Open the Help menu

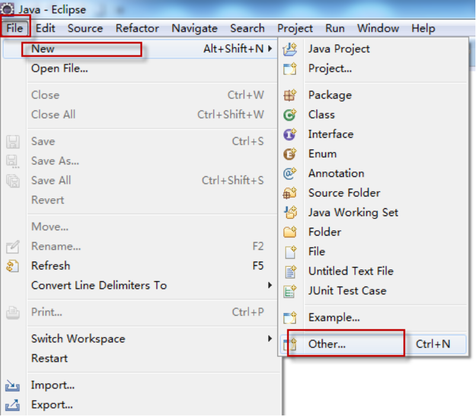(x=423, y=28)
